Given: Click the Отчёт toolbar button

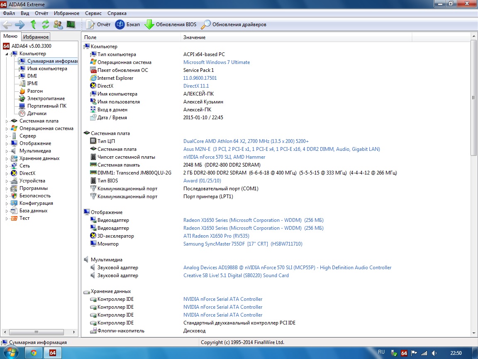Looking at the screenshot, I should [x=98, y=25].
